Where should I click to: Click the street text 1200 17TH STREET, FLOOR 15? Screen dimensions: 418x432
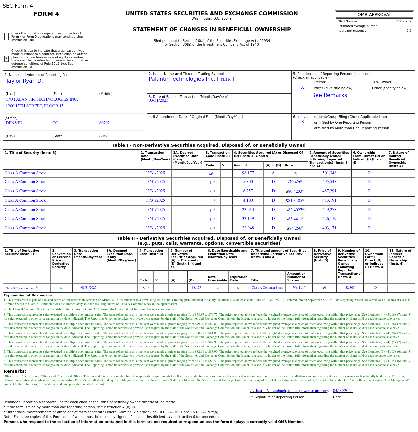34,106
